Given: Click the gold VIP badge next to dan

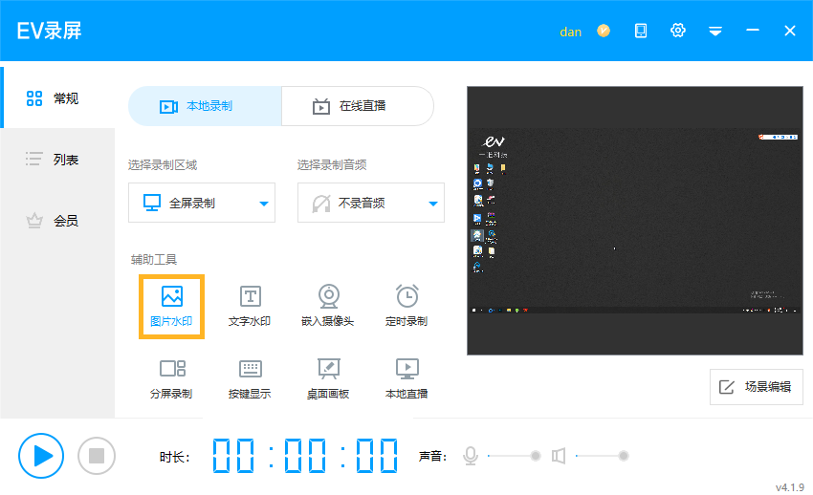Looking at the screenshot, I should click(604, 32).
